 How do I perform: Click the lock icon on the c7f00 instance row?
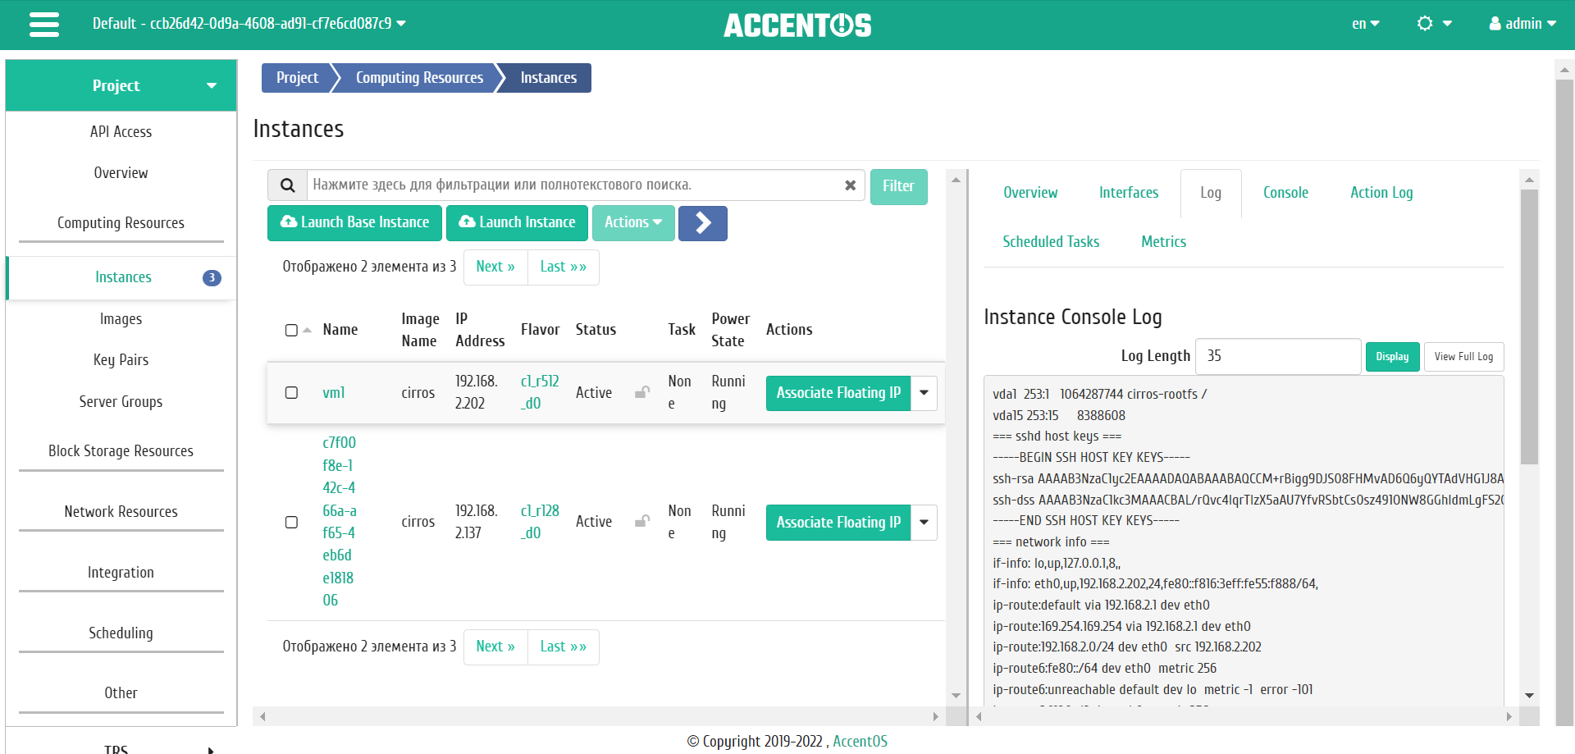pos(641,522)
